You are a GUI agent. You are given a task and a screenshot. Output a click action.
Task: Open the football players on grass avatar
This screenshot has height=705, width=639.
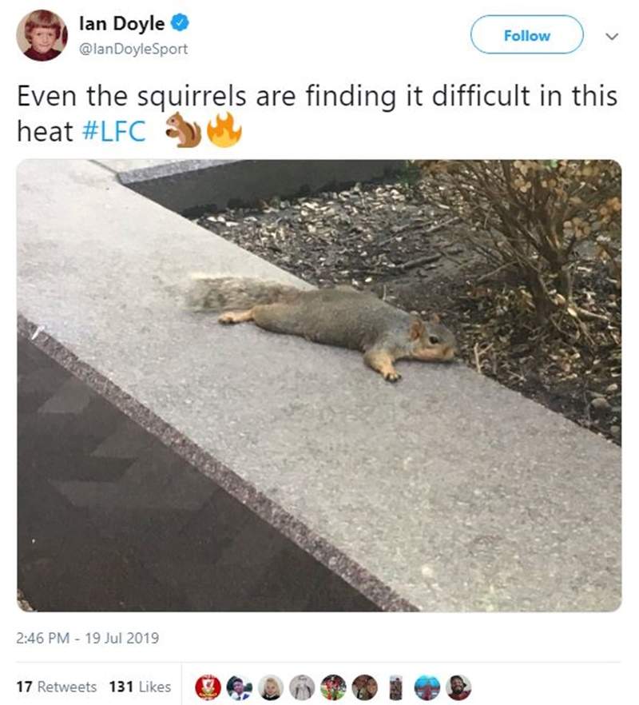333,687
